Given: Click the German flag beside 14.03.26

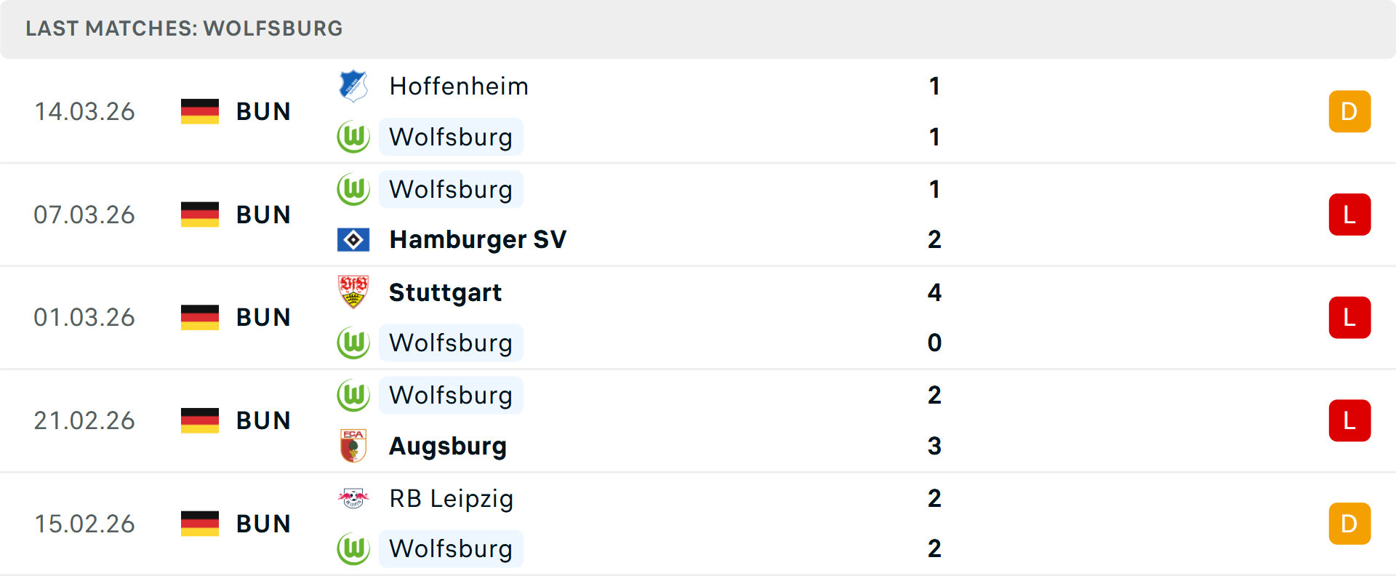Looking at the screenshot, I should point(199,111).
